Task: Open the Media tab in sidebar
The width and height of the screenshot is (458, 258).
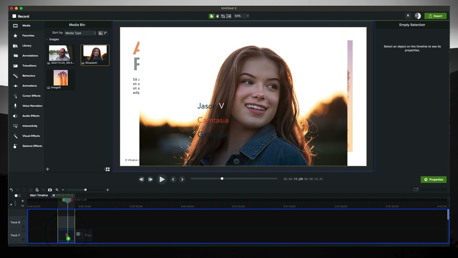Action: [x=26, y=25]
